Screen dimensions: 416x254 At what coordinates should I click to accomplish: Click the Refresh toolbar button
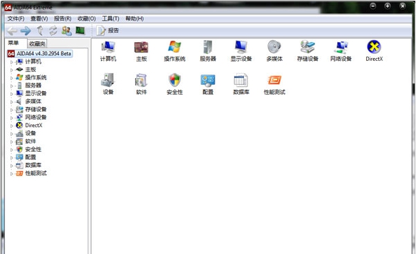pyautogui.click(x=53, y=31)
